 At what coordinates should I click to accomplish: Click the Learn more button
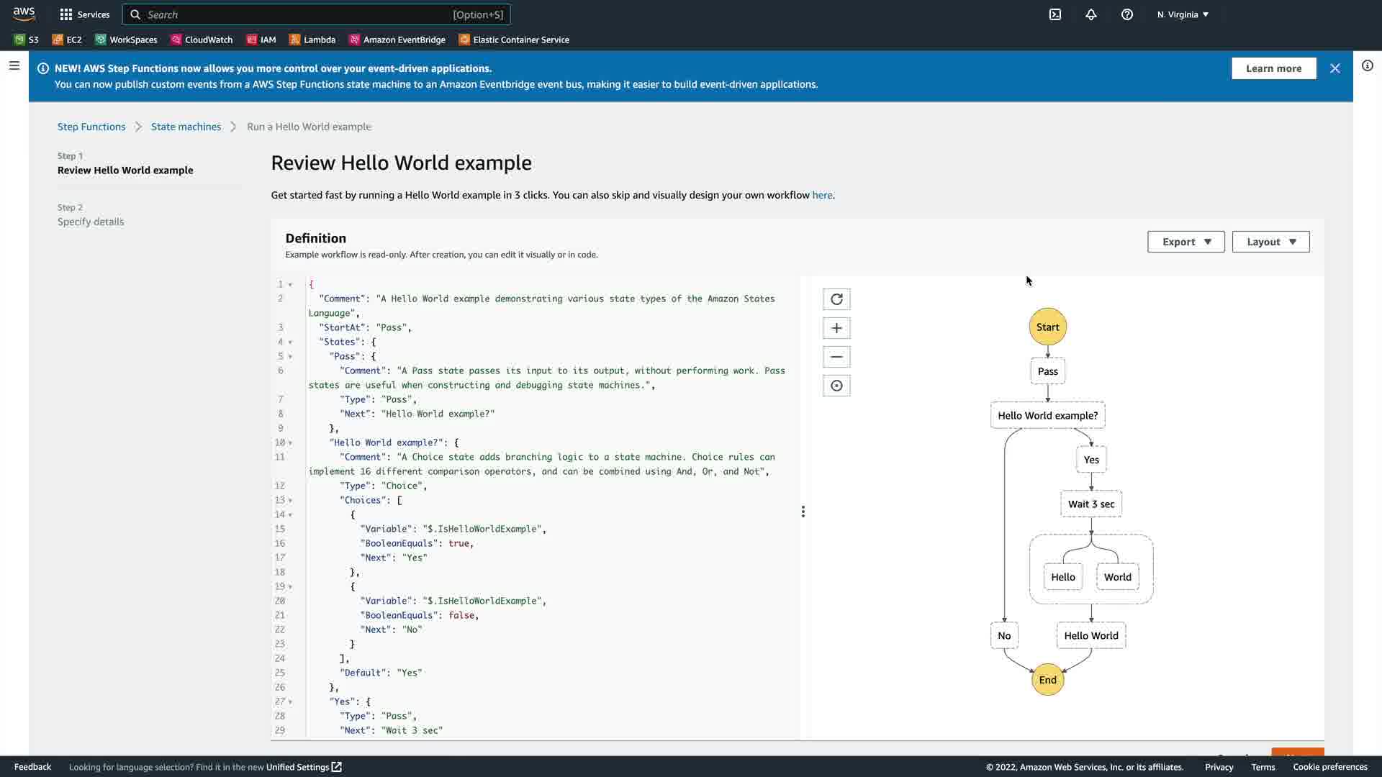pyautogui.click(x=1273, y=68)
